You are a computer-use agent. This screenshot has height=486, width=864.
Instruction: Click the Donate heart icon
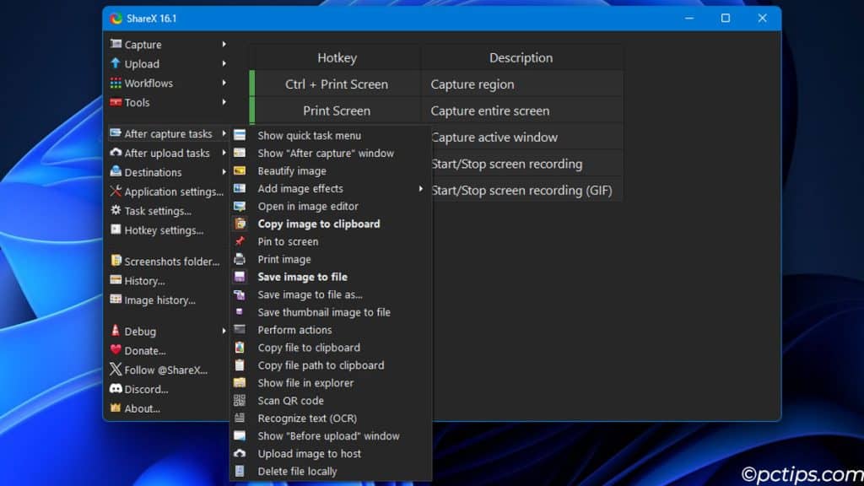click(116, 350)
